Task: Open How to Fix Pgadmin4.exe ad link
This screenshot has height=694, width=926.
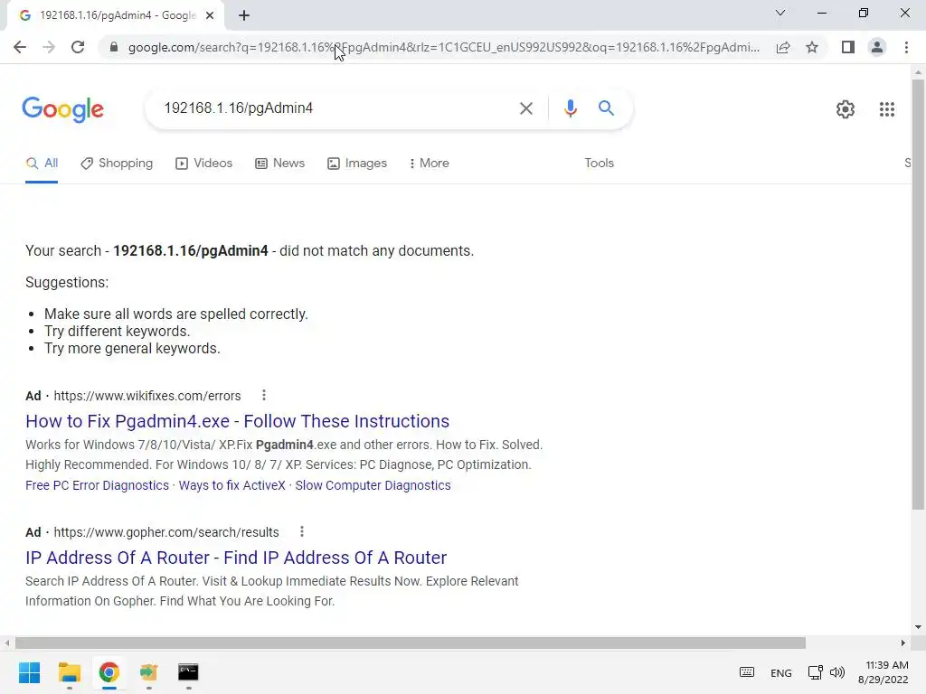Action: pyautogui.click(x=238, y=421)
